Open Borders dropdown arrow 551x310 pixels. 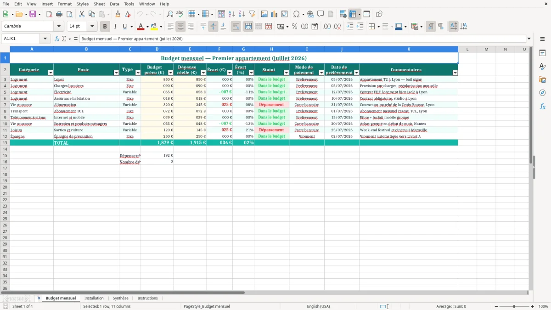pyautogui.click(x=378, y=27)
